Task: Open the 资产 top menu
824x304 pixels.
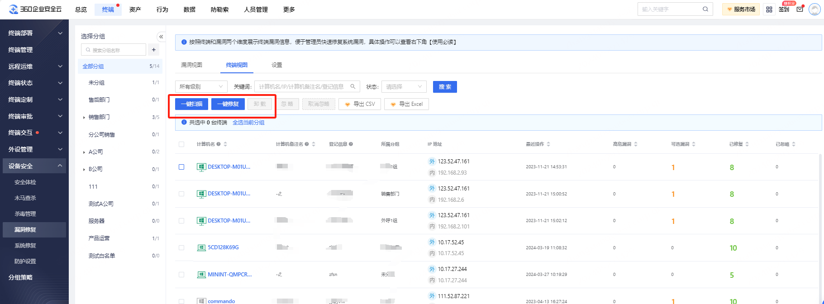Action: 135,9
